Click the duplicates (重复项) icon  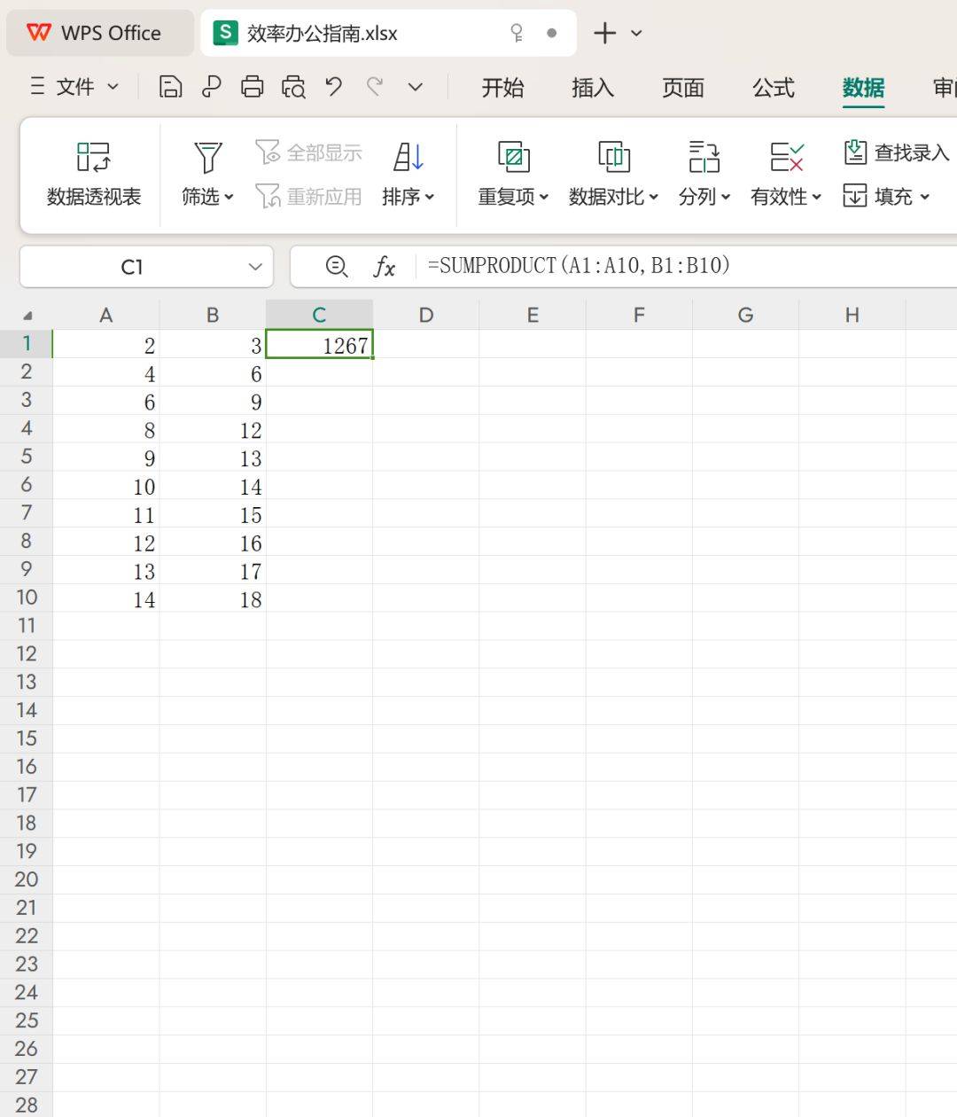[x=513, y=157]
